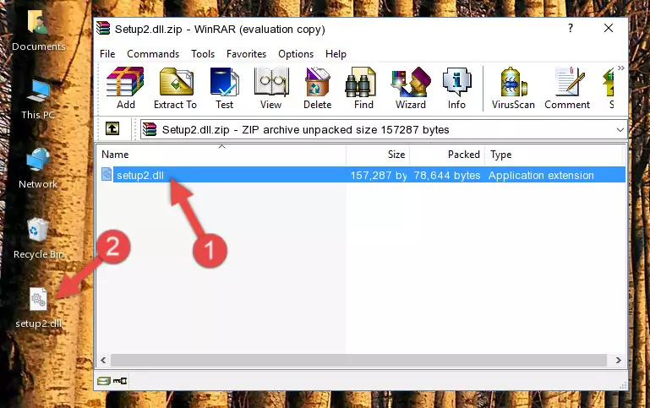
Task: Click the key password icon in status bar
Action: click(x=120, y=381)
